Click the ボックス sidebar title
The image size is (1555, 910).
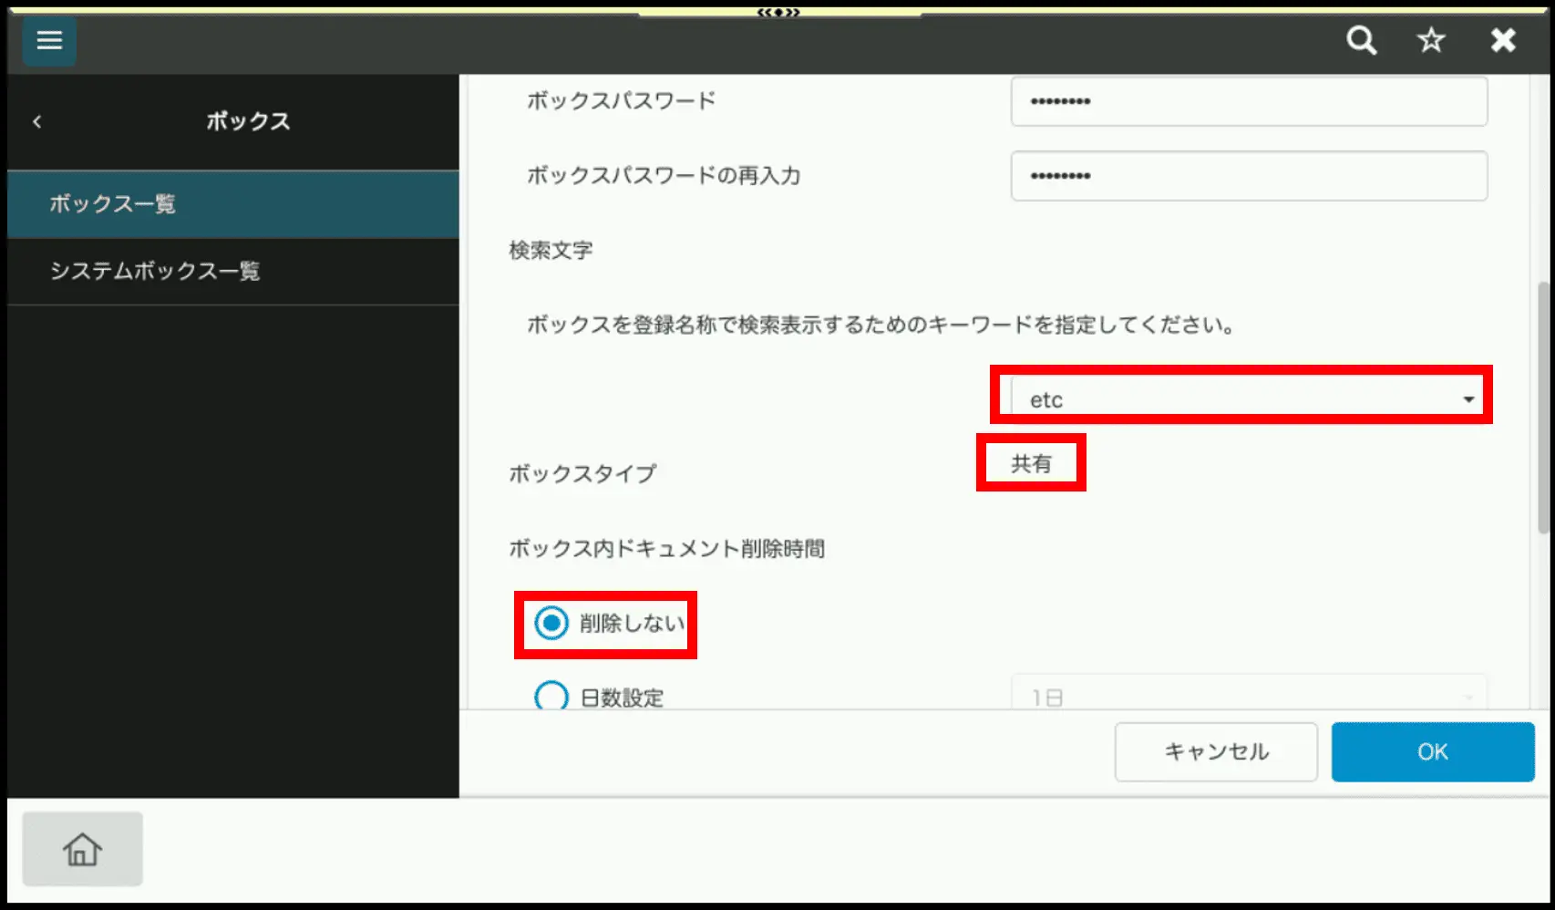pyautogui.click(x=248, y=121)
